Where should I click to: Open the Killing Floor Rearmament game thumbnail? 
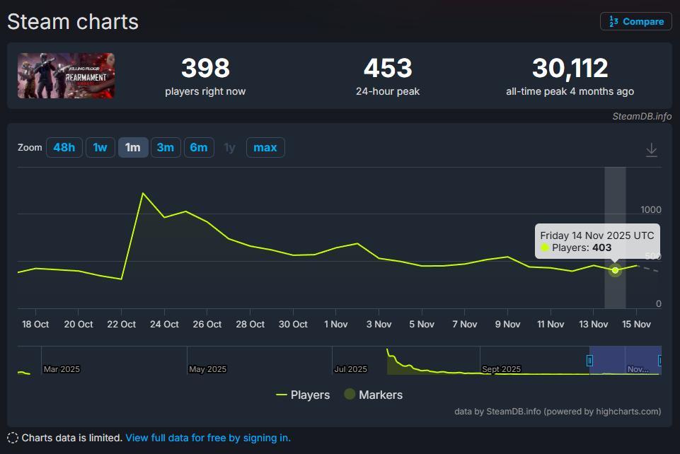[x=66, y=76]
